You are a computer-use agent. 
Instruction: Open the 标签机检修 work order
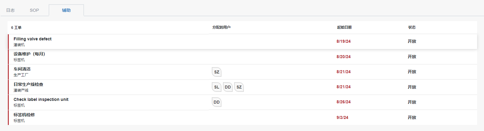point(24,115)
